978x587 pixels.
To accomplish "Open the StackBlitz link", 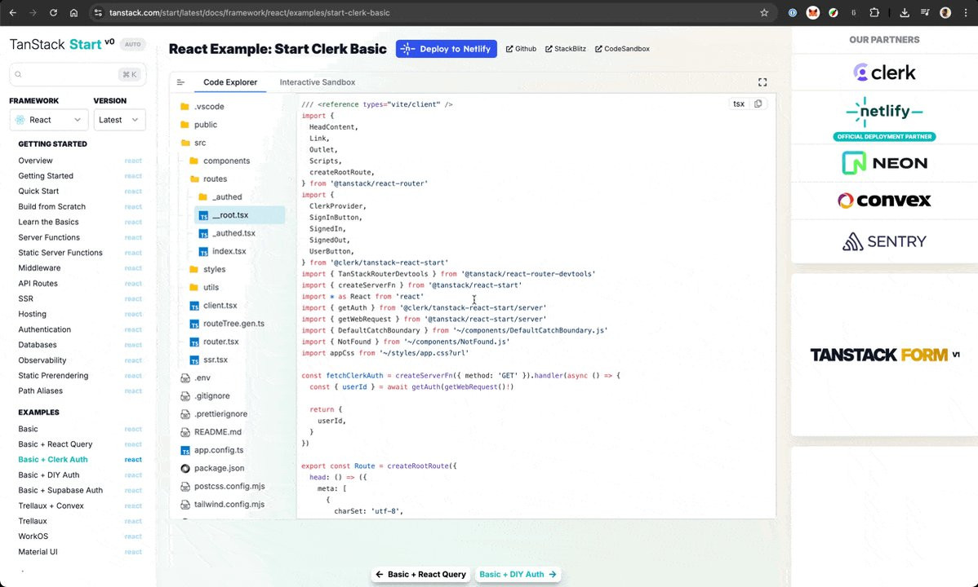I will (x=566, y=49).
